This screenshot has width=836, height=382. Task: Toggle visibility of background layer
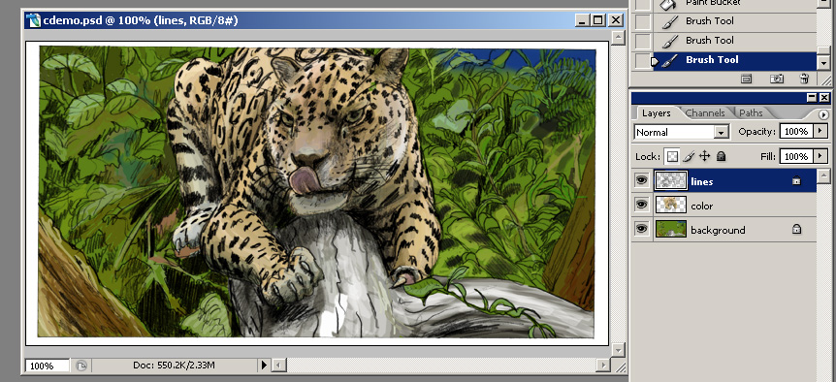pos(641,229)
